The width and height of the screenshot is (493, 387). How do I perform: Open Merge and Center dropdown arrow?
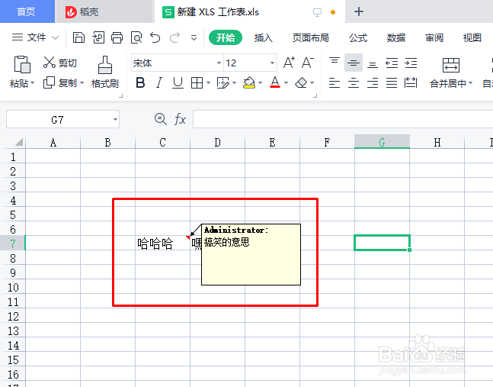[470, 83]
